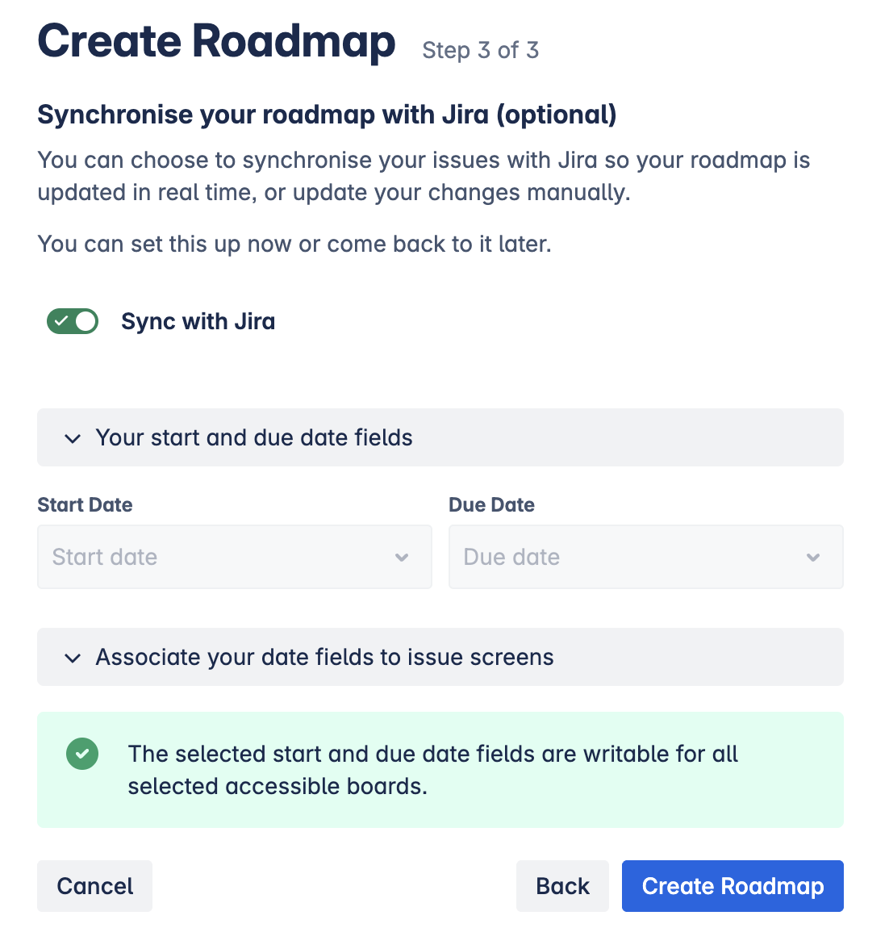Click the Create Roadmap page heading
The height and width of the screenshot is (949, 889).
click(216, 42)
